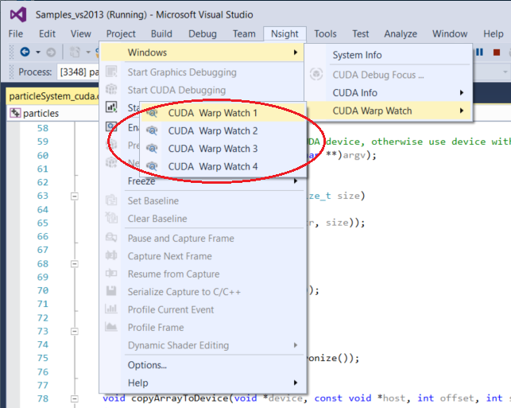Click the Profile Current Event icon
The width and height of the screenshot is (511, 408).
click(111, 309)
